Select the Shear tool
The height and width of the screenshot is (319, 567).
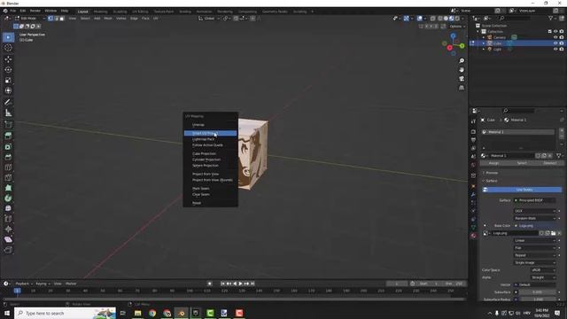pyautogui.click(x=8, y=239)
